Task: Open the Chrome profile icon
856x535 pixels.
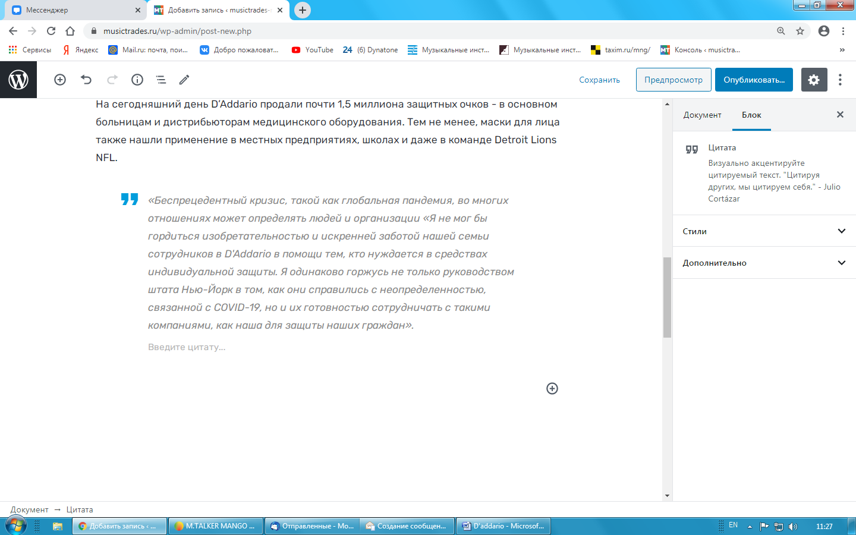Action: tap(824, 31)
